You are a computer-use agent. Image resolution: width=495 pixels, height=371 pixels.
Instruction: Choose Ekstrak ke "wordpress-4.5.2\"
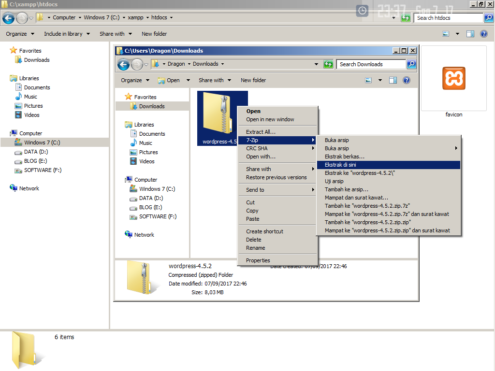388,173
